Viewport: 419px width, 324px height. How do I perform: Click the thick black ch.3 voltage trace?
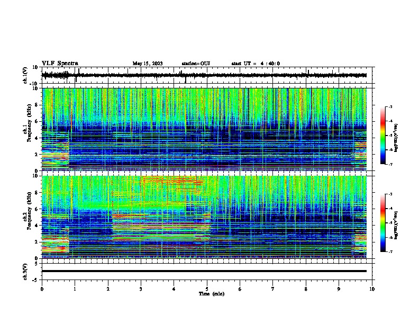pos(204,271)
